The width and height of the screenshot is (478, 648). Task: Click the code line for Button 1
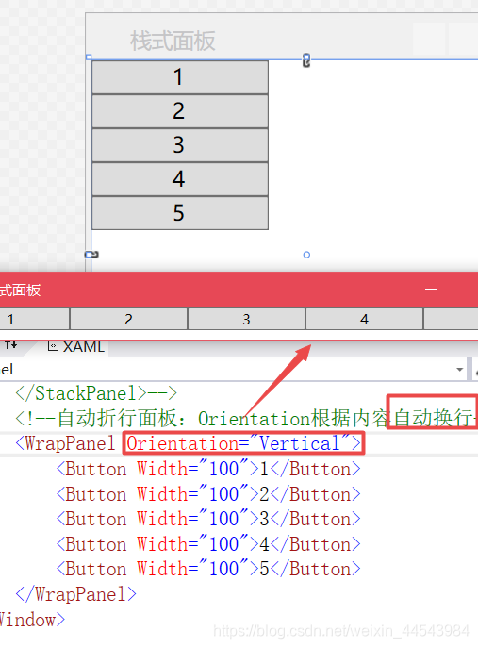click(208, 469)
